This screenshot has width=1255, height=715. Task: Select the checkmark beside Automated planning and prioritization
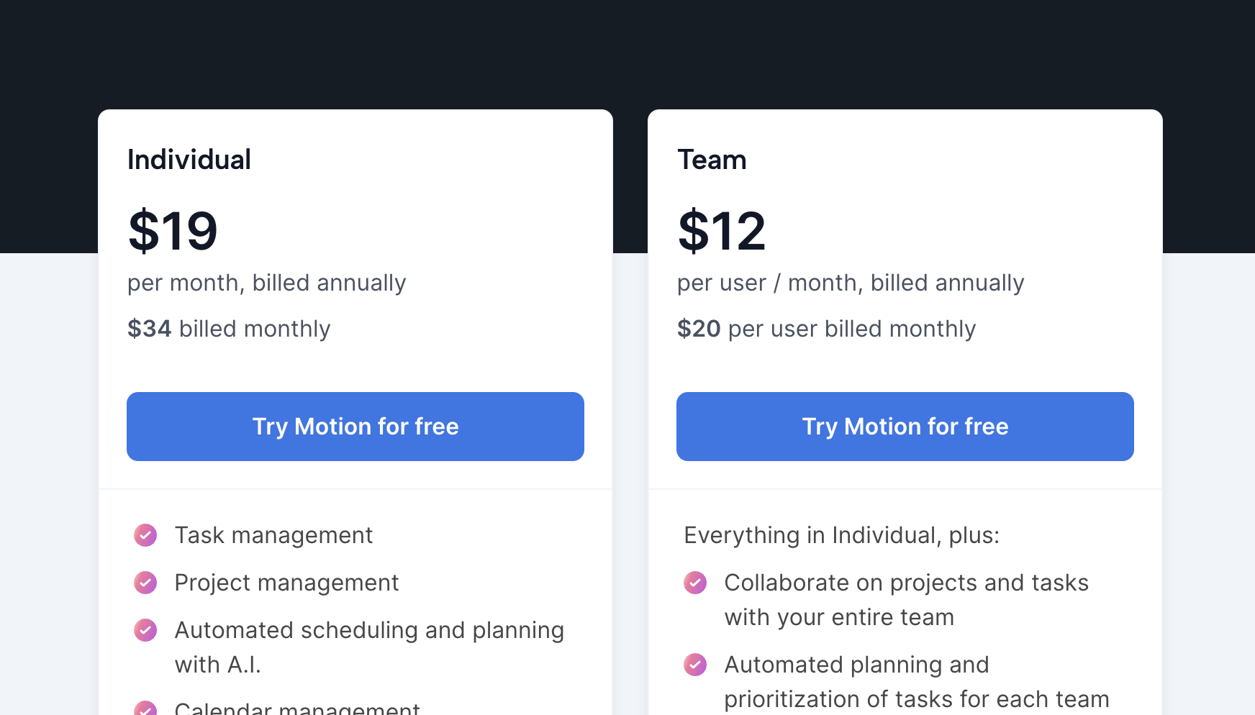695,665
